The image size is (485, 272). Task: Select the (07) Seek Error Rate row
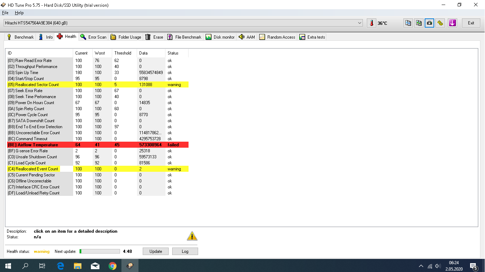pos(98,91)
